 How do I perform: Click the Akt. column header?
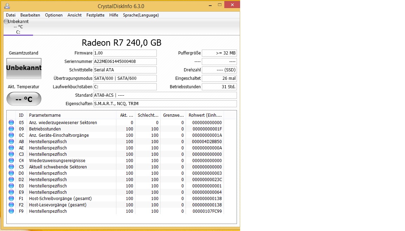126,115
